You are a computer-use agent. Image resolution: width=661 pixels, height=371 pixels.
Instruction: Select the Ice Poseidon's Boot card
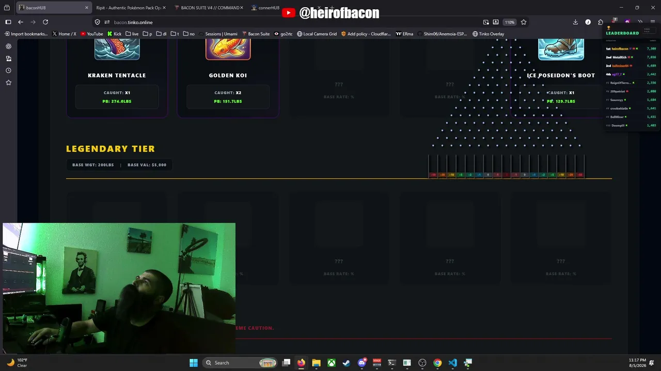[561, 77]
